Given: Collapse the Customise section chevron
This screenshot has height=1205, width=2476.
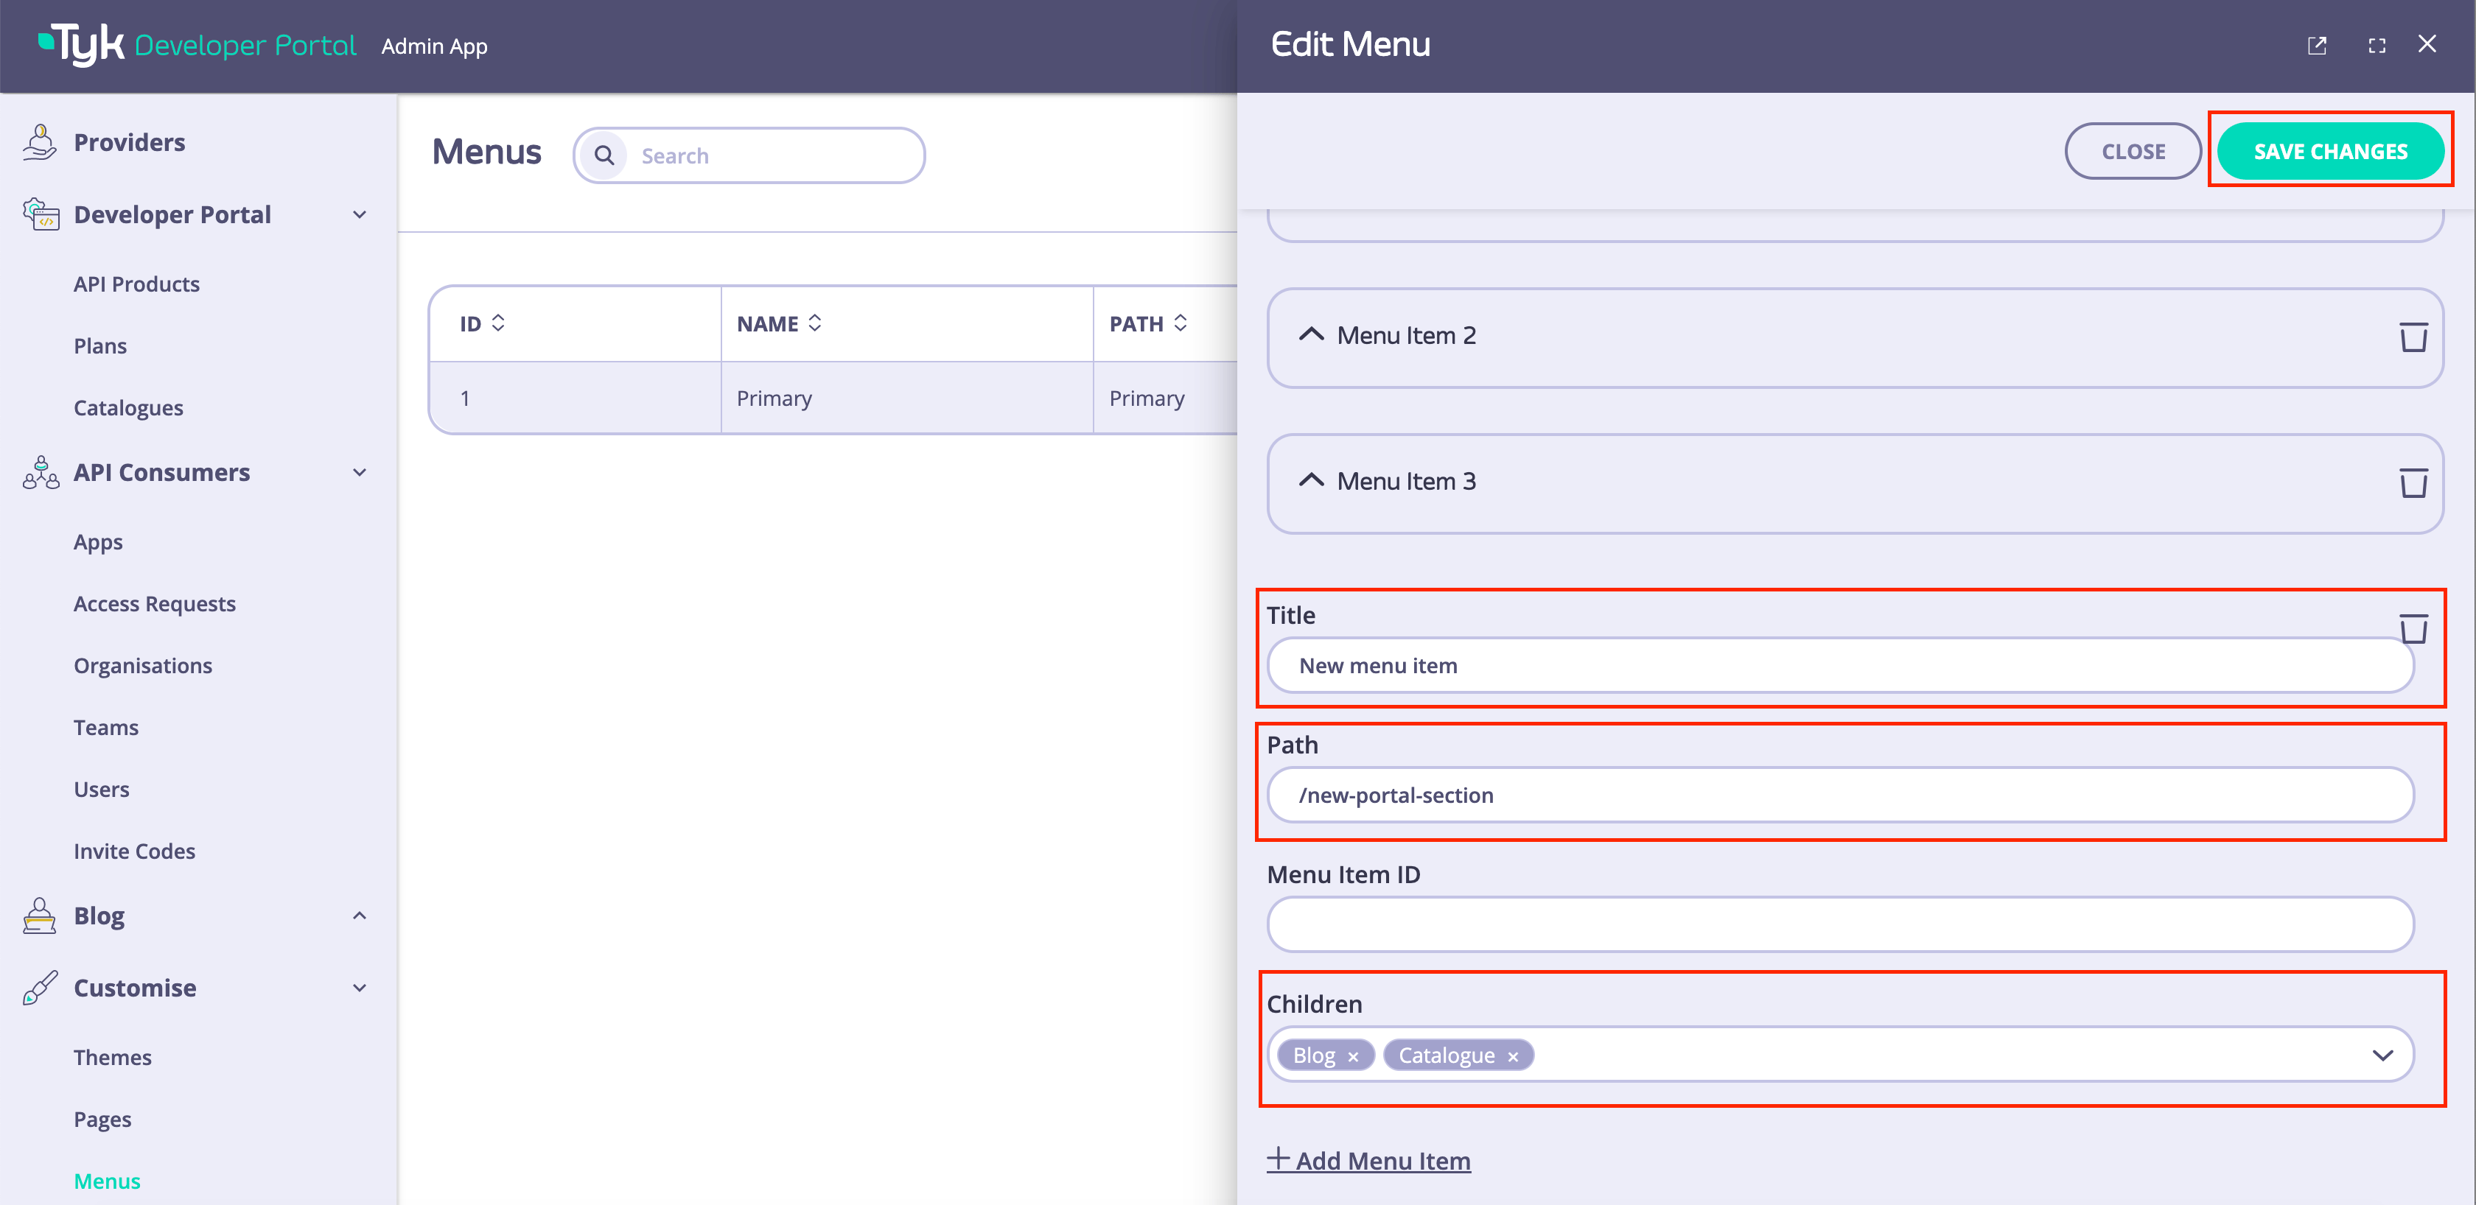Looking at the screenshot, I should tap(360, 988).
